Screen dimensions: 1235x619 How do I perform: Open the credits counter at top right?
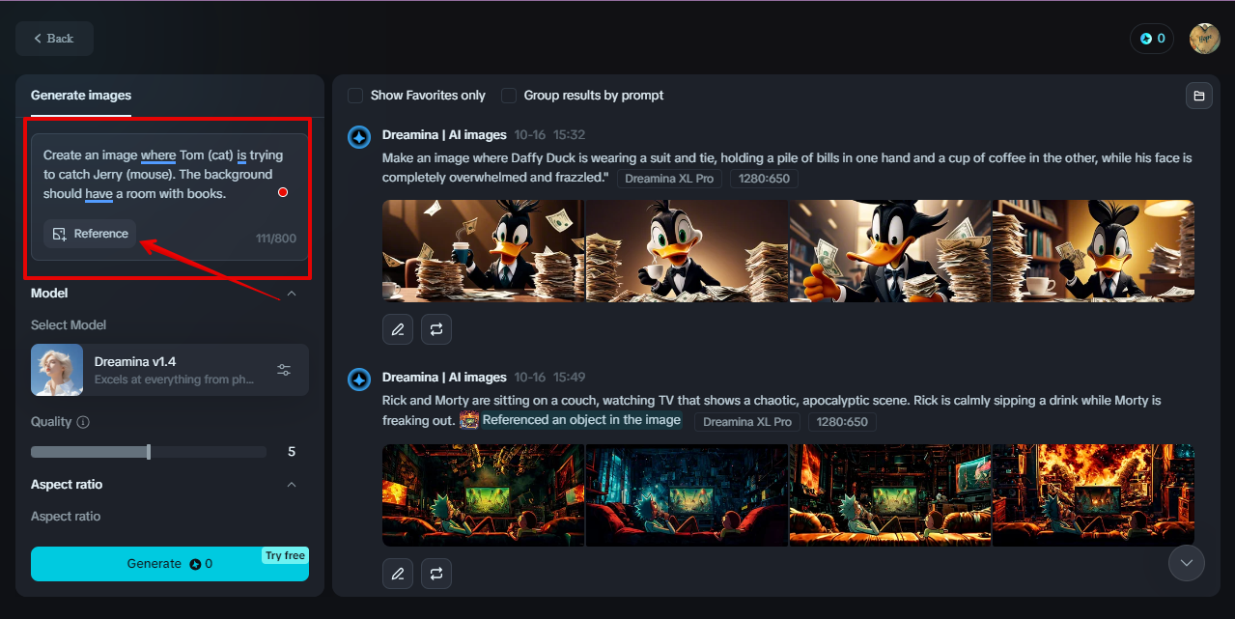click(1152, 39)
